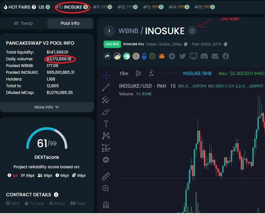This screenshot has height=214, width=265.
Task: Add token via MetaMask fox icon
Action: click(x=162, y=56)
